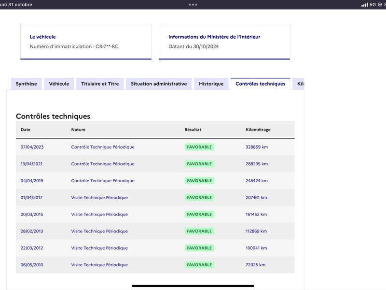
Task: Select the Contrôles techniques tab
Action: 261,84
